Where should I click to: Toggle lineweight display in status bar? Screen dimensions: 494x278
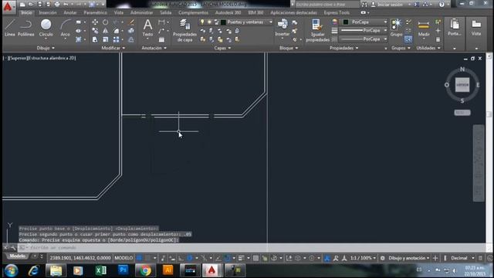242,258
